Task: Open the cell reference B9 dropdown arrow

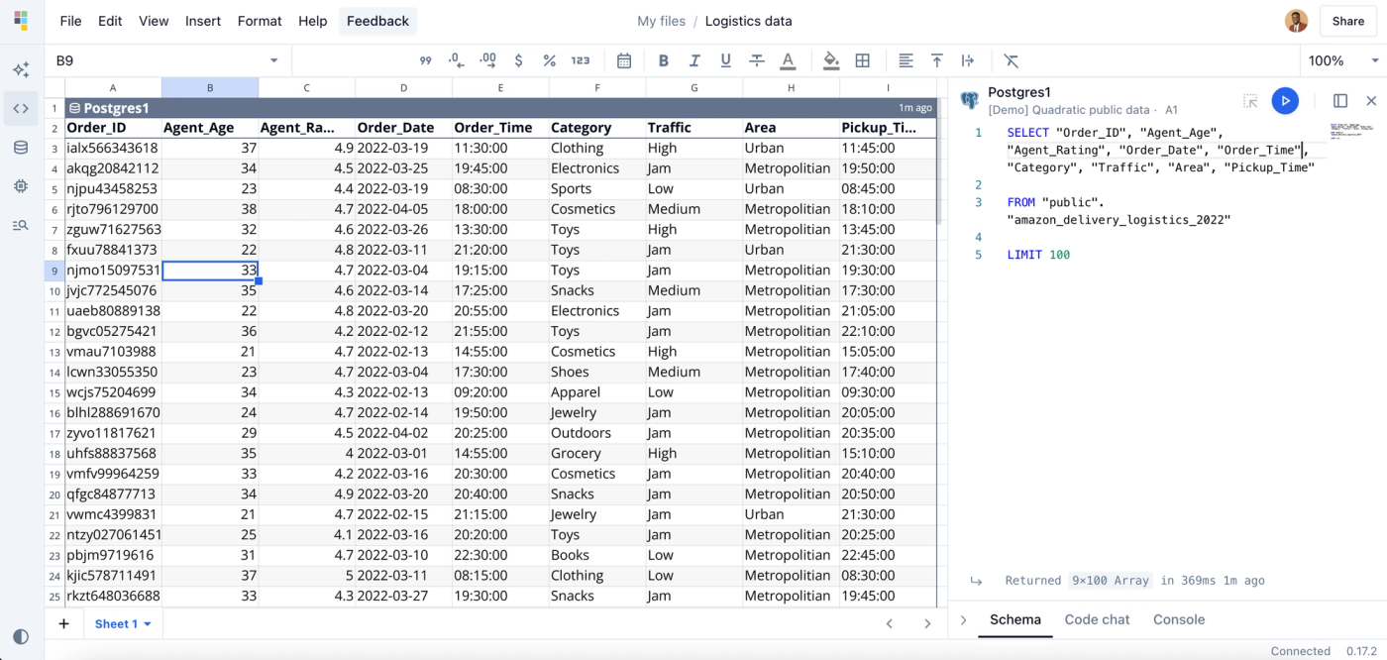Action: tap(274, 60)
